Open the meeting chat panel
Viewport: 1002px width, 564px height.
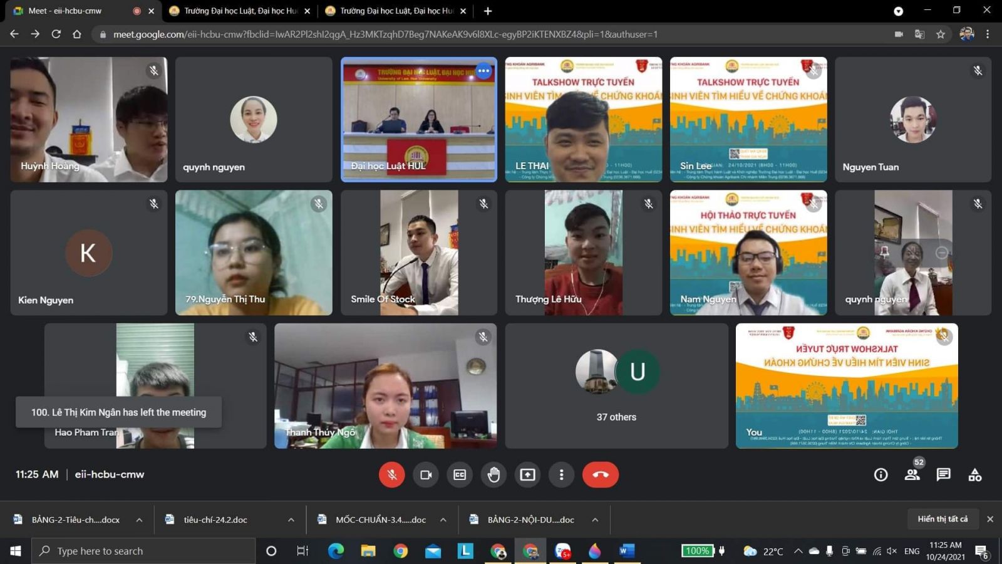(943, 475)
